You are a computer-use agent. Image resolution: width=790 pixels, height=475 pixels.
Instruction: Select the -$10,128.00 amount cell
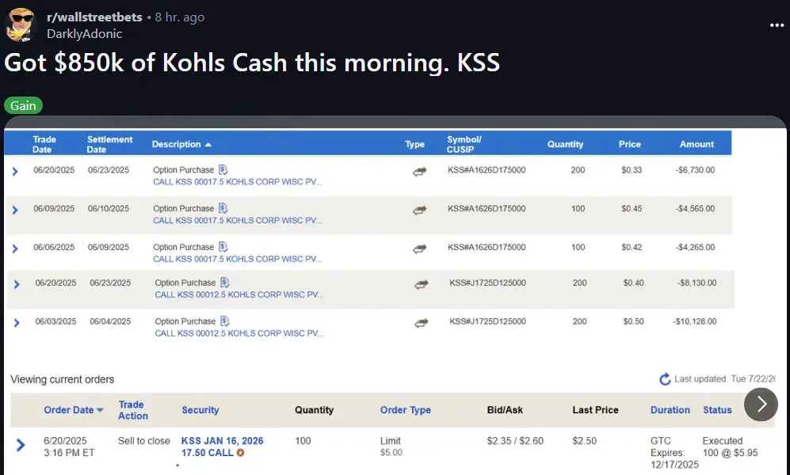tap(695, 321)
